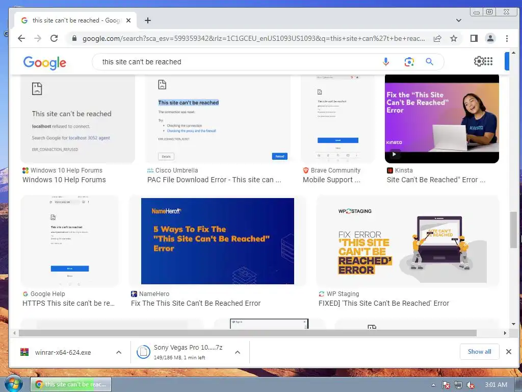Screen dimensions: 522x392
Task: Bookmark this page with star icon
Action: [x=453, y=38]
